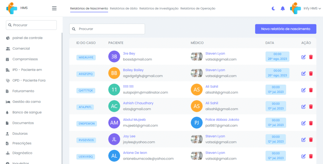Edit the RVGZV5OS case report
323x164 pixels.
coord(303,140)
